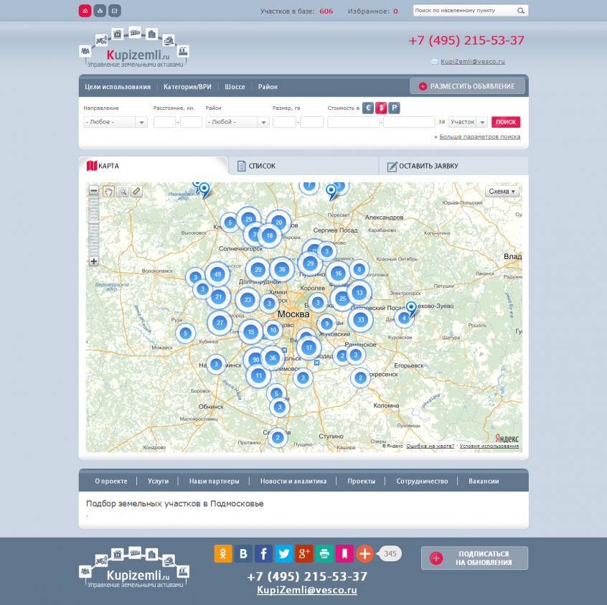Click the map cluster marked 17
The height and width of the screenshot is (605, 607).
coord(309,347)
